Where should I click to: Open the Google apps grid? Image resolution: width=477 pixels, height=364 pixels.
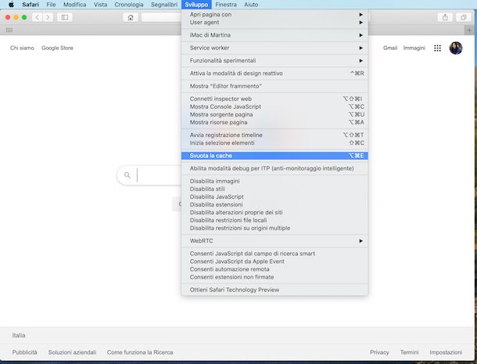[437, 48]
